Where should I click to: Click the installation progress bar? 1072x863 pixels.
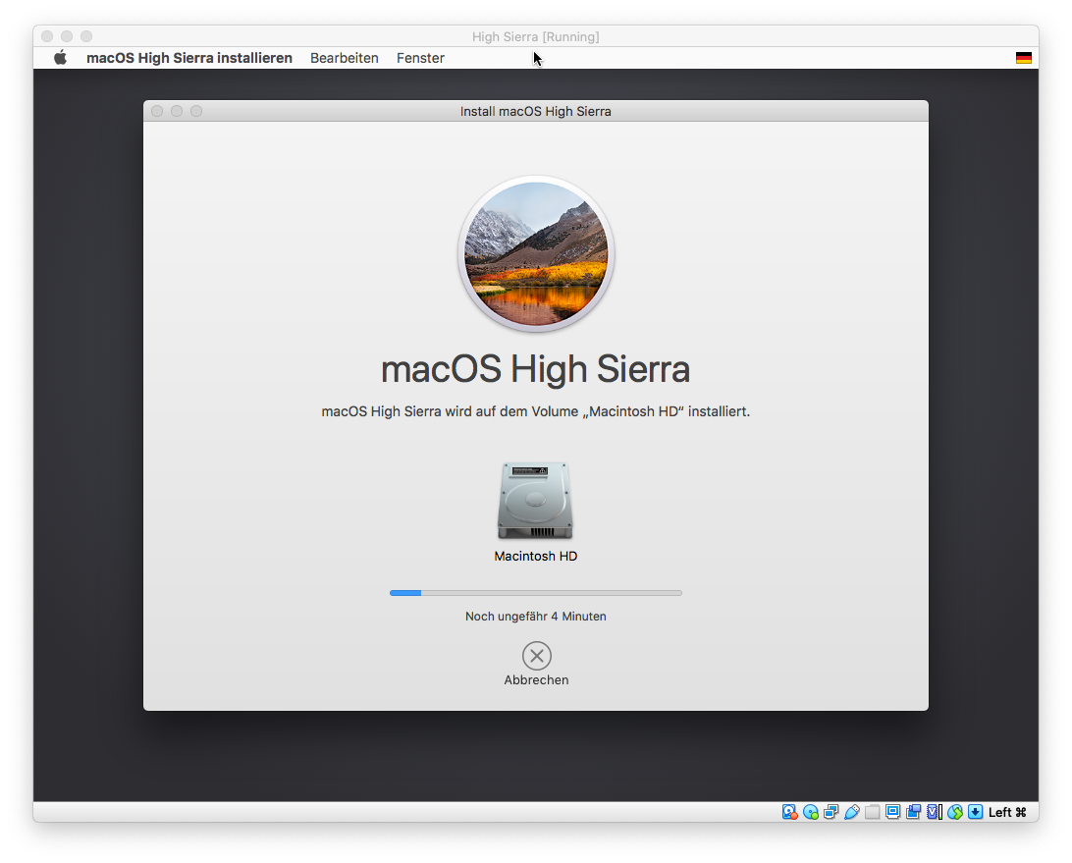pyautogui.click(x=535, y=593)
